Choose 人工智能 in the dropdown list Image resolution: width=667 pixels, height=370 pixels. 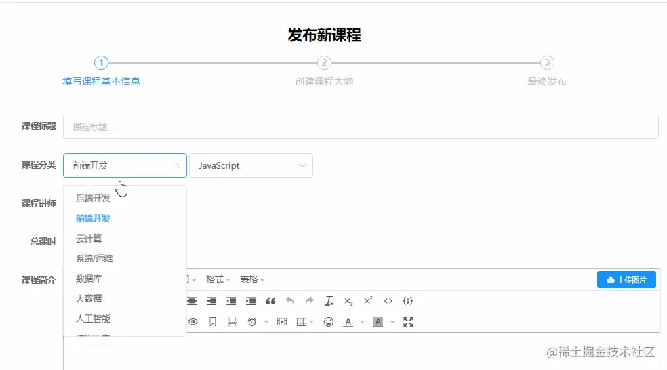click(125, 318)
